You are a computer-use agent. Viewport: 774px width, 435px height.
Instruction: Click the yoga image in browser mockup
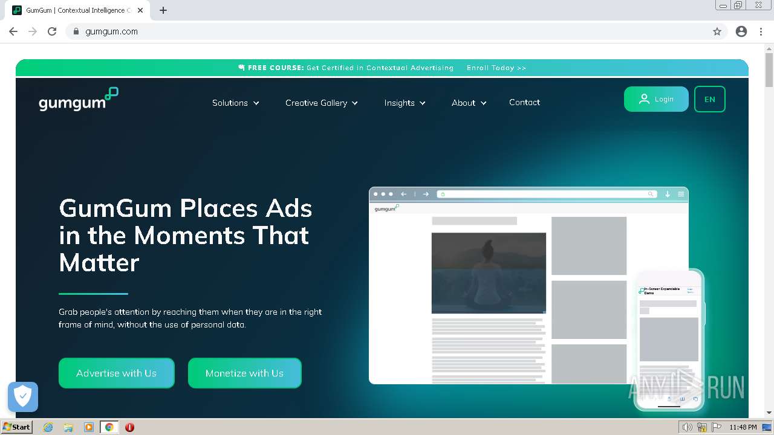489,273
